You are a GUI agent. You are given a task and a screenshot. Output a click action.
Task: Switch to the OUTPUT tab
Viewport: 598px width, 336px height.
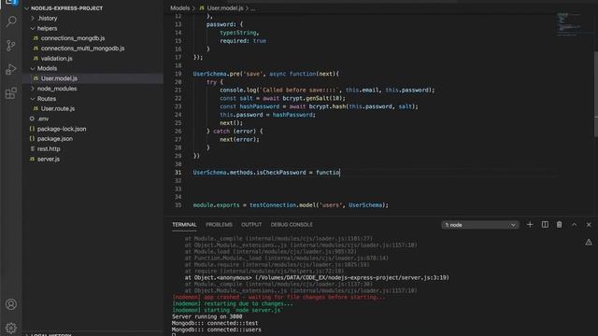tap(251, 225)
